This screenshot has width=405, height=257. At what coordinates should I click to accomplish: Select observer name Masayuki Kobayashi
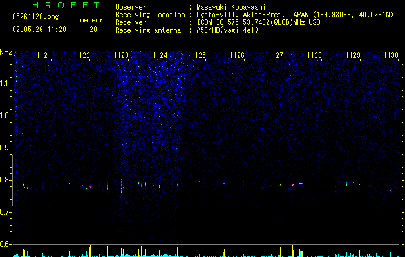(231, 7)
